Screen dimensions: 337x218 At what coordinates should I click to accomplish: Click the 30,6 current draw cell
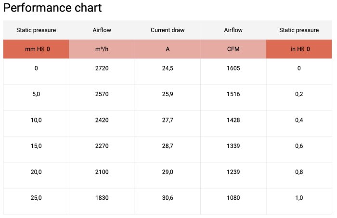pos(168,198)
